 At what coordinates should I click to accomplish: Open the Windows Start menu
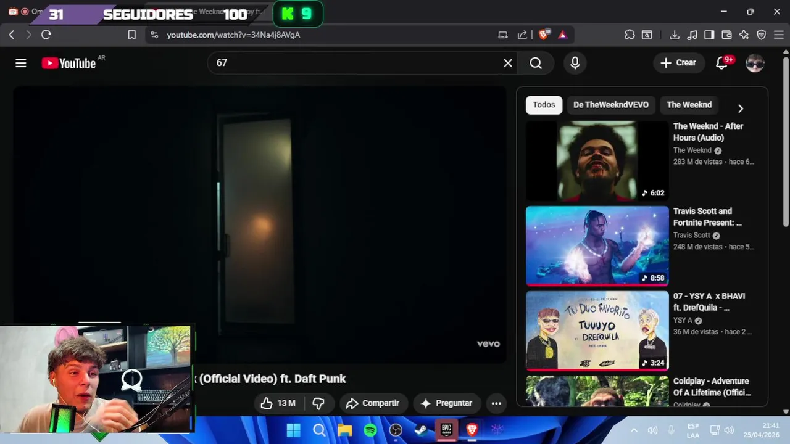[x=294, y=430]
